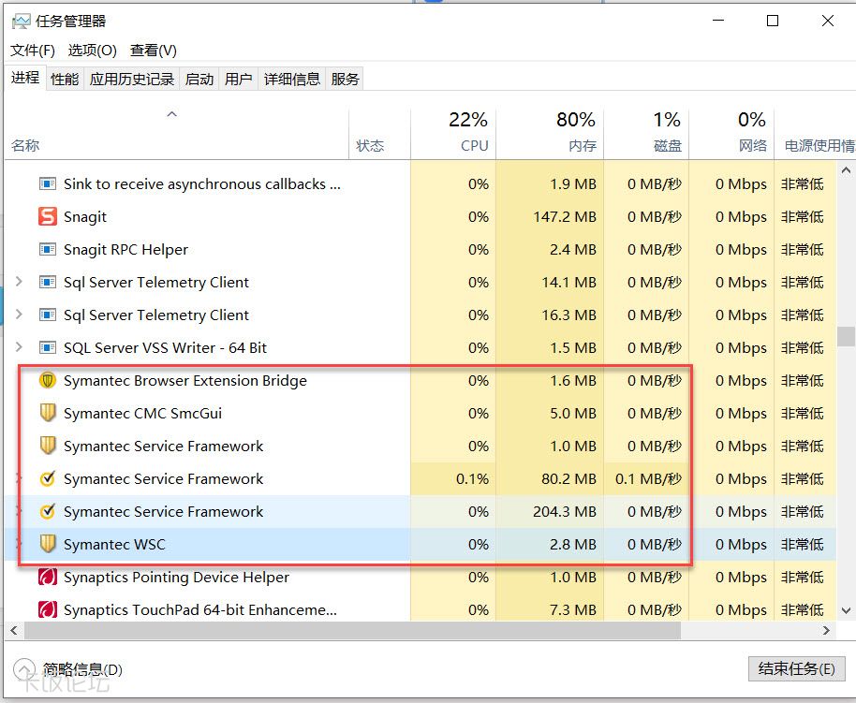Click the icon of Sql Server Telemetry Client using 14.1 MB

(48, 282)
